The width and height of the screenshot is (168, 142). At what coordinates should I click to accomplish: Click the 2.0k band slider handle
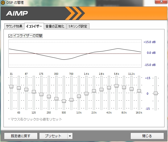tap(94, 91)
